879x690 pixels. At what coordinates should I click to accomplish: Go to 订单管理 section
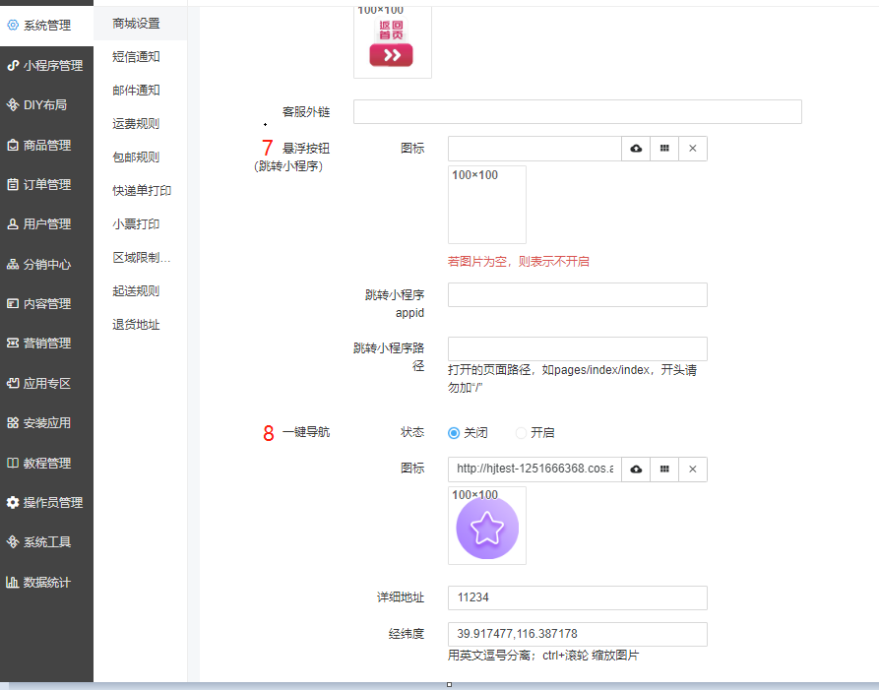[x=46, y=185]
